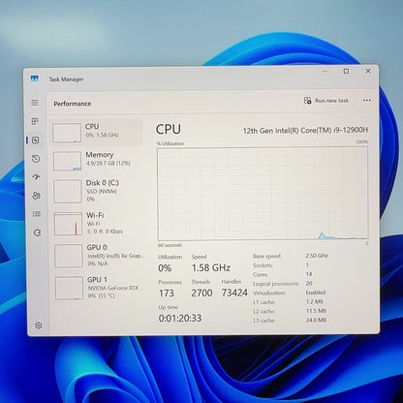Select the GPU 0 Intel Iris entry
403x403 pixels.
pyautogui.click(x=98, y=256)
